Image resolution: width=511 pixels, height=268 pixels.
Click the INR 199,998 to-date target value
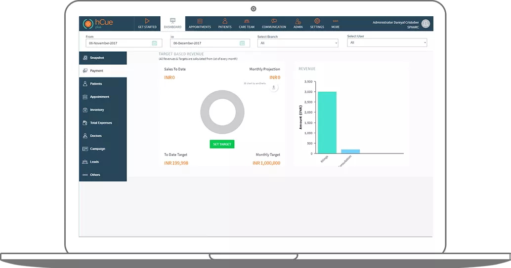pyautogui.click(x=176, y=163)
